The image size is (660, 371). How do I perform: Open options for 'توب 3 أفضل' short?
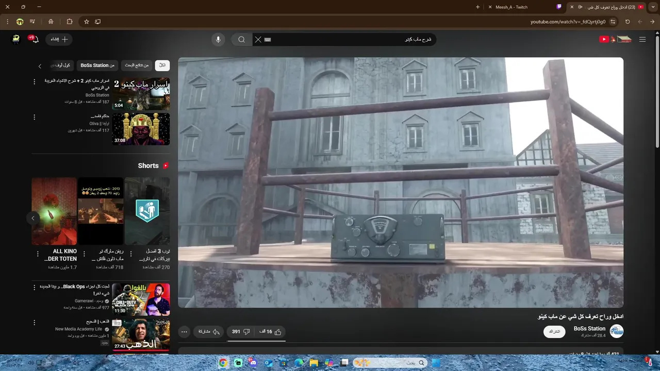(x=130, y=254)
